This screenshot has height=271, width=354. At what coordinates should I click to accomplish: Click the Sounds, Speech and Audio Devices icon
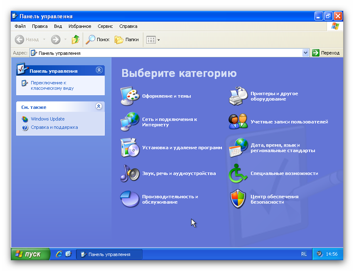[x=130, y=173]
